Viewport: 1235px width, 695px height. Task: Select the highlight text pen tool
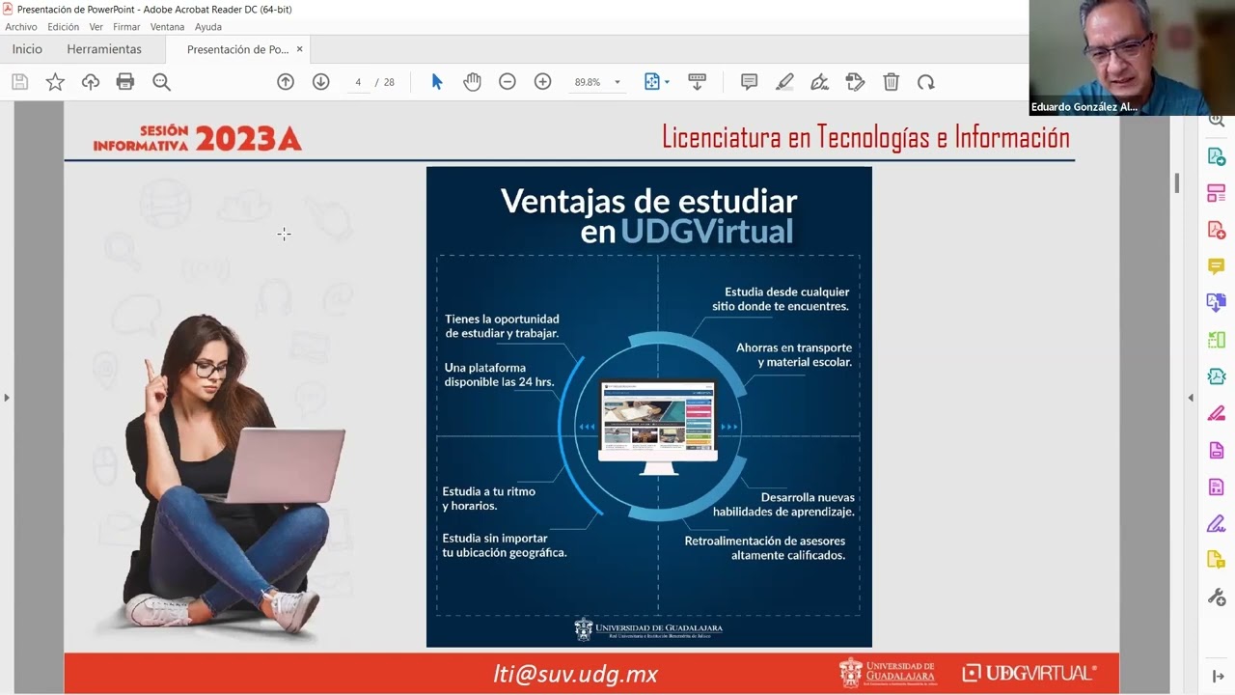784,82
